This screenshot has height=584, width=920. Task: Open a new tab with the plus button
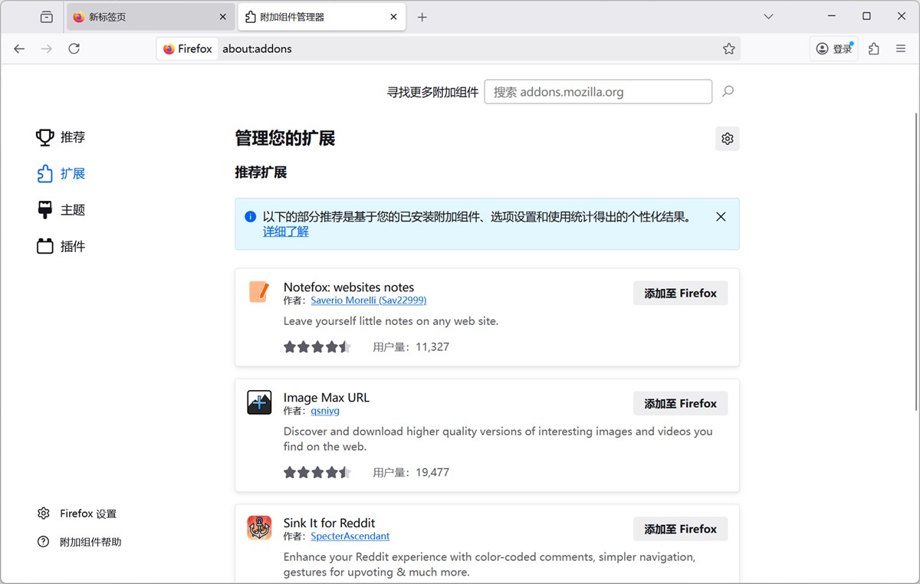422,15
